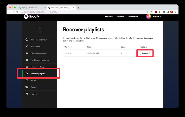This screenshot has width=185, height=117.
Task: Open a new browser tab
Action: pos(78,8)
